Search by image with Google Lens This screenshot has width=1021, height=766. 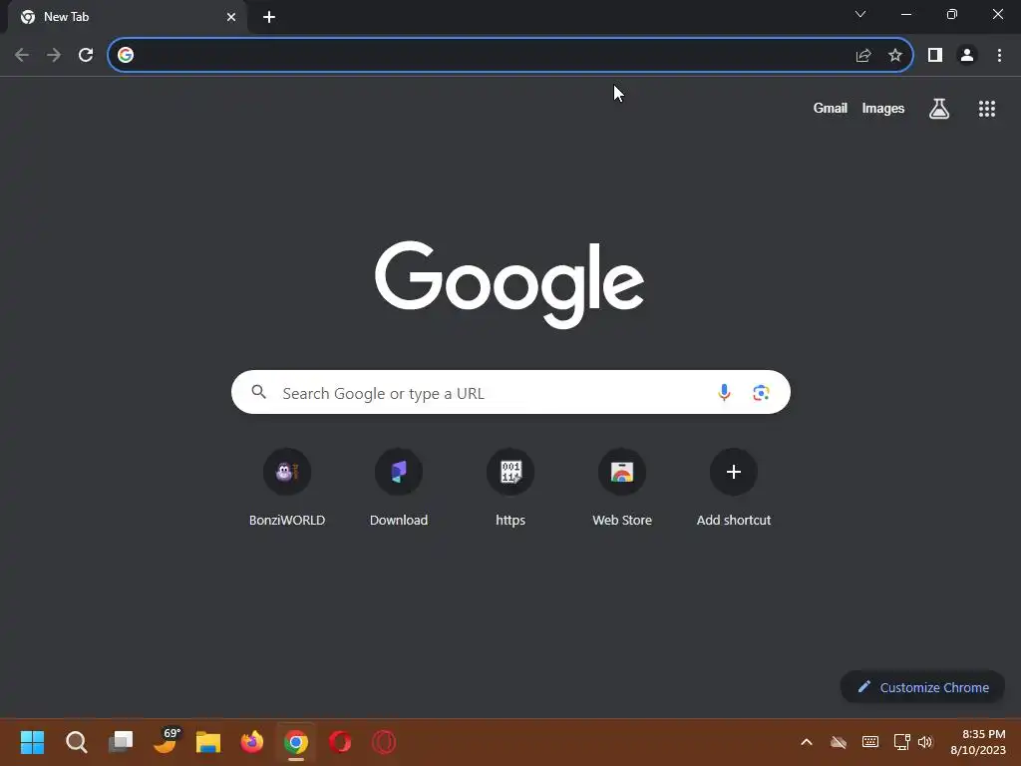[x=761, y=393]
